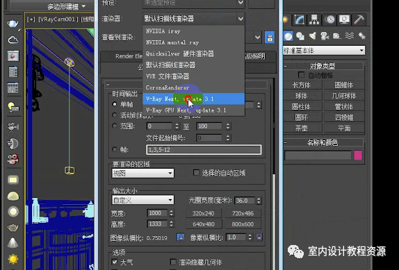Create a 长方体 box object
Screen dimensions: 399x270
pyautogui.click(x=302, y=85)
